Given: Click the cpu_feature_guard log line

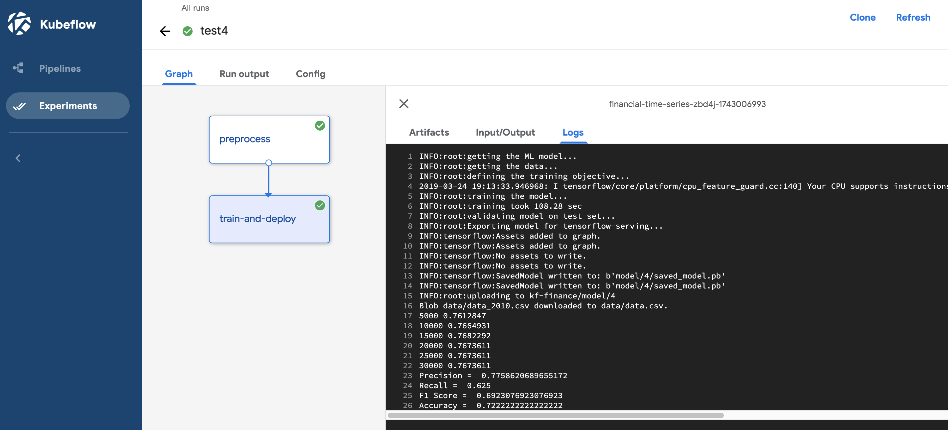Looking at the screenshot, I should click(684, 186).
